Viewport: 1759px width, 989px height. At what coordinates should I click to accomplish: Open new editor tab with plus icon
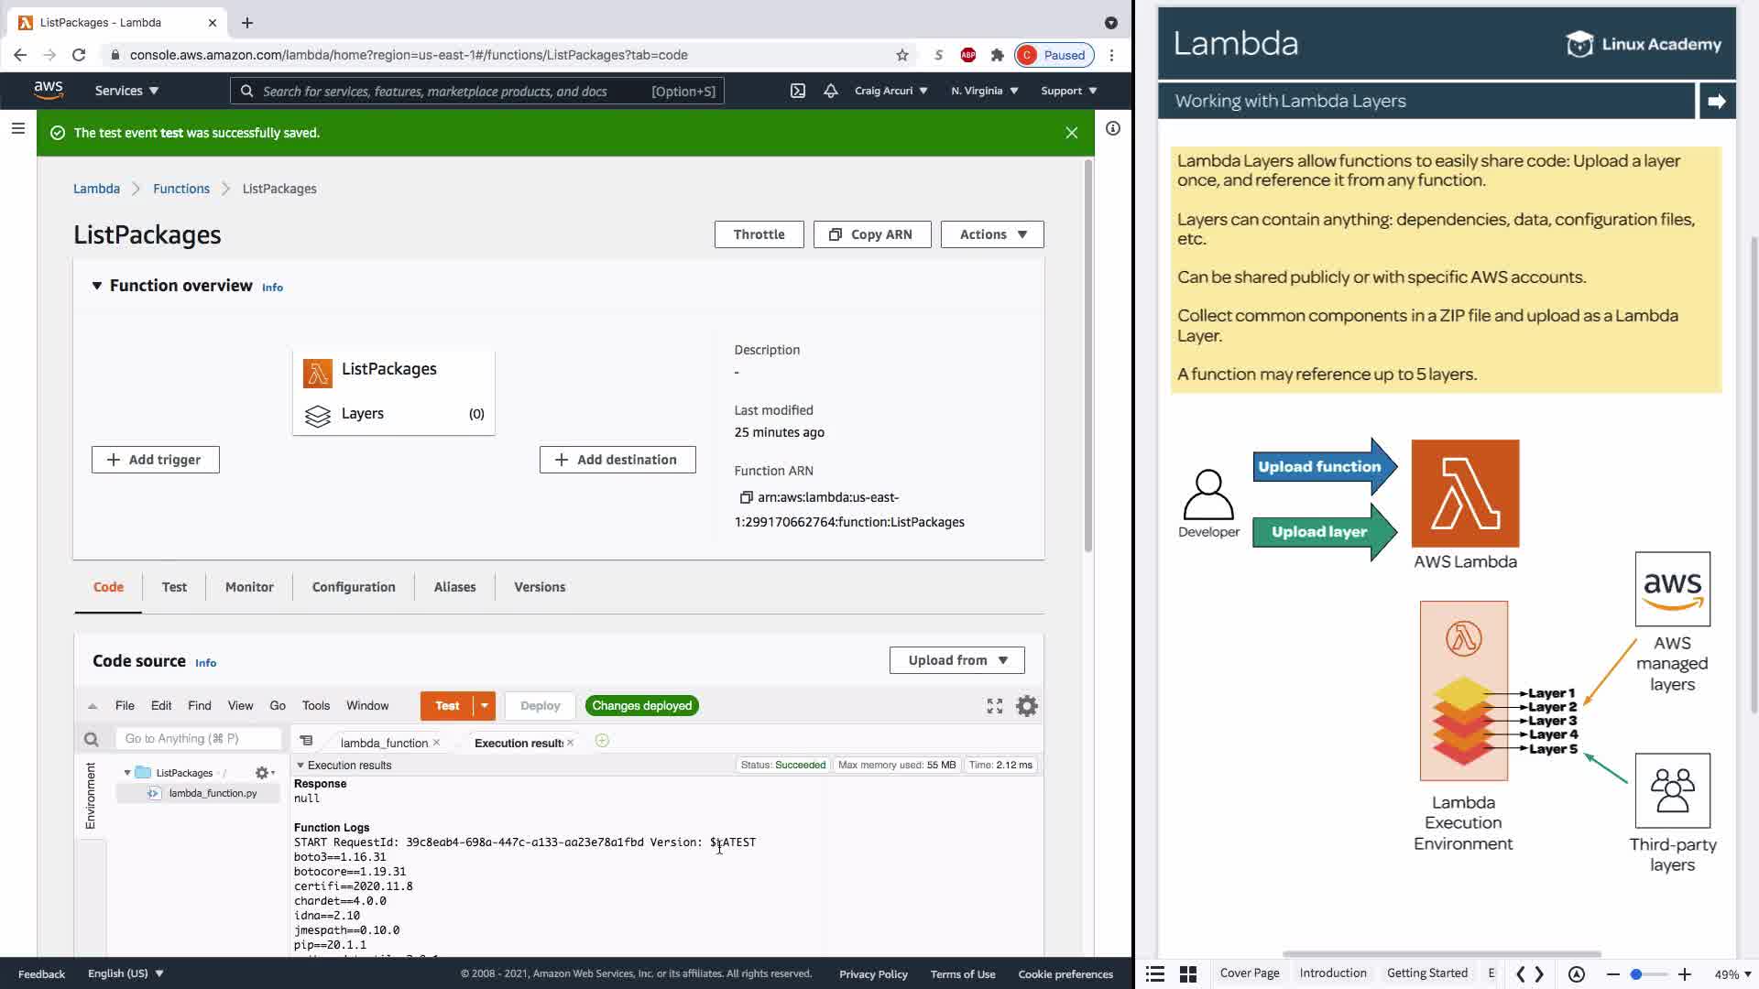(x=602, y=741)
